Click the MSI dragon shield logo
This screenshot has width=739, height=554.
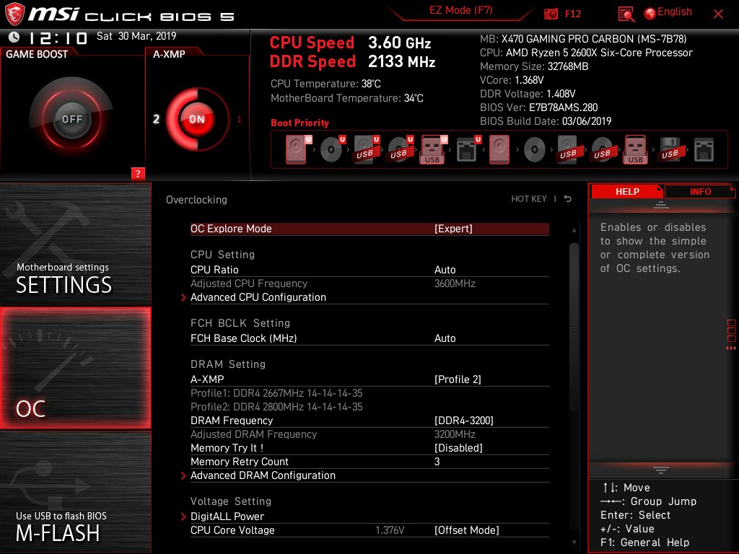[14, 14]
